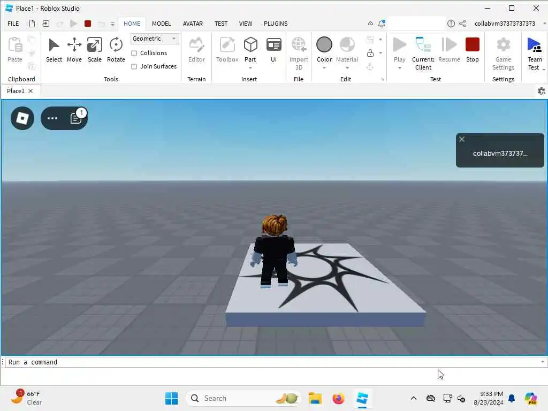
Task: Expand the Material dropdown arrow
Action: click(x=347, y=68)
